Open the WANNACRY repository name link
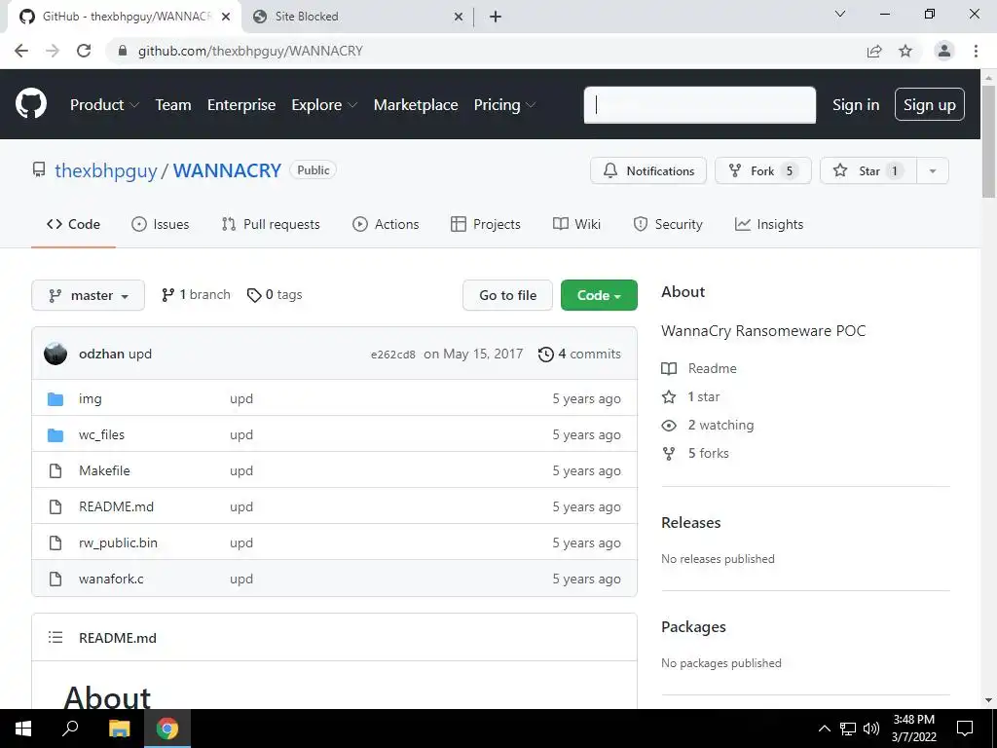This screenshot has width=997, height=748. (227, 170)
